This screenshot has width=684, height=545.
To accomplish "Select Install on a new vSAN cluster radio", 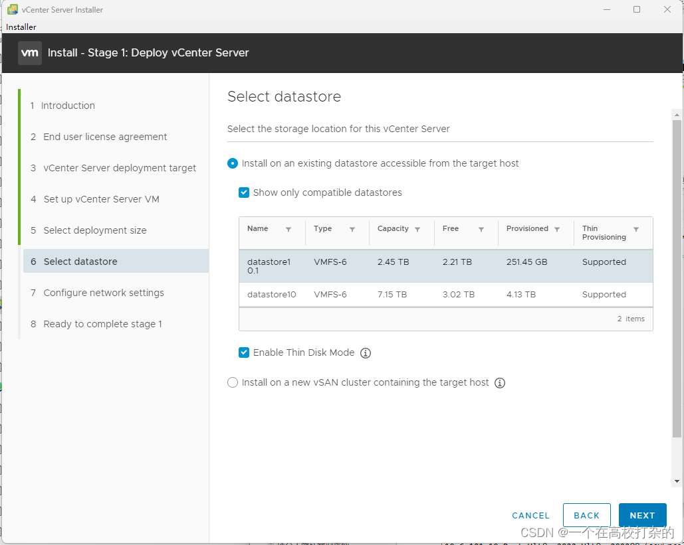I will tap(233, 382).
